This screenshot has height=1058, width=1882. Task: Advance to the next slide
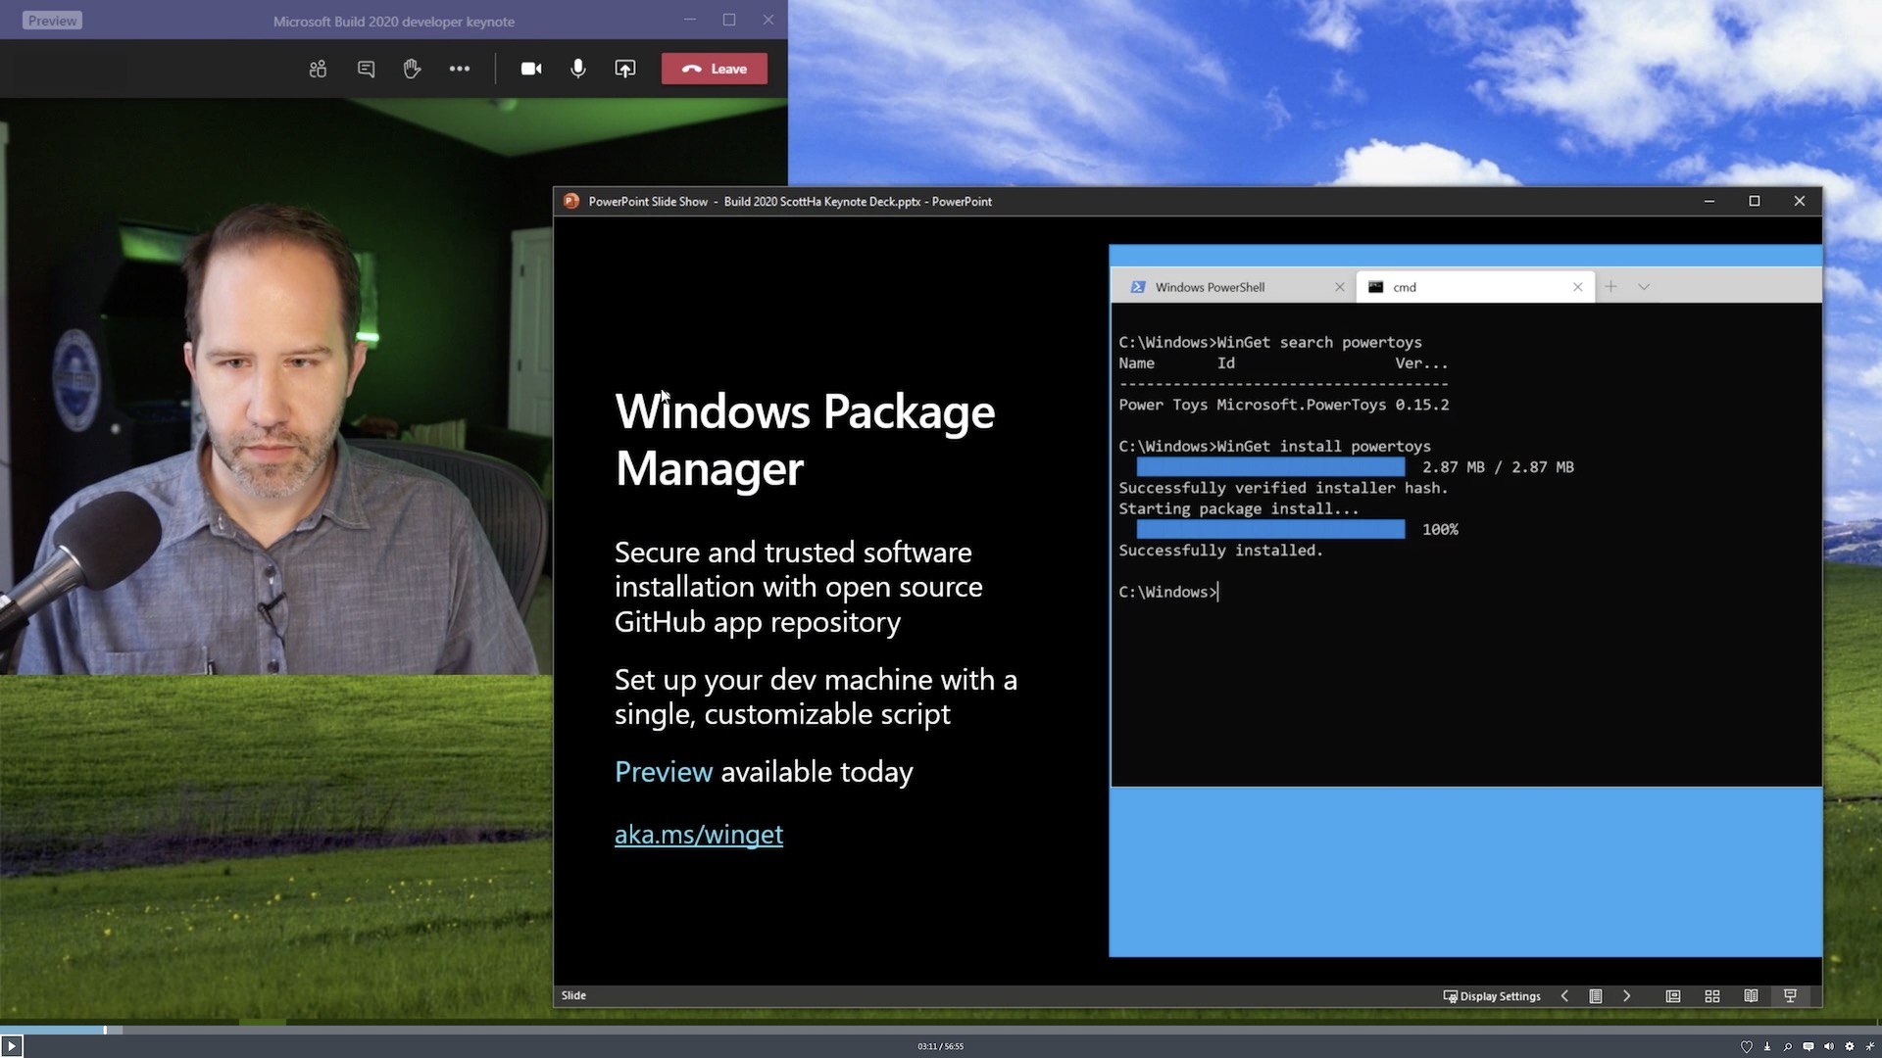(x=1627, y=995)
